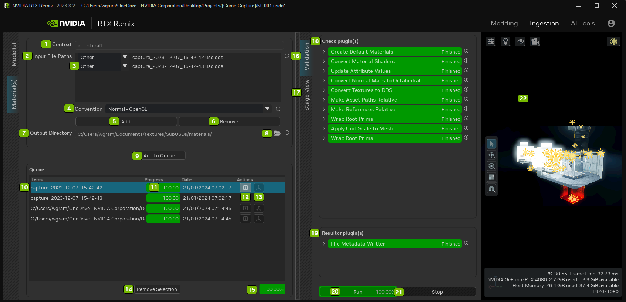Open the Convention Normal - OpenGL dropdown
626x302 pixels.
[x=188, y=109]
